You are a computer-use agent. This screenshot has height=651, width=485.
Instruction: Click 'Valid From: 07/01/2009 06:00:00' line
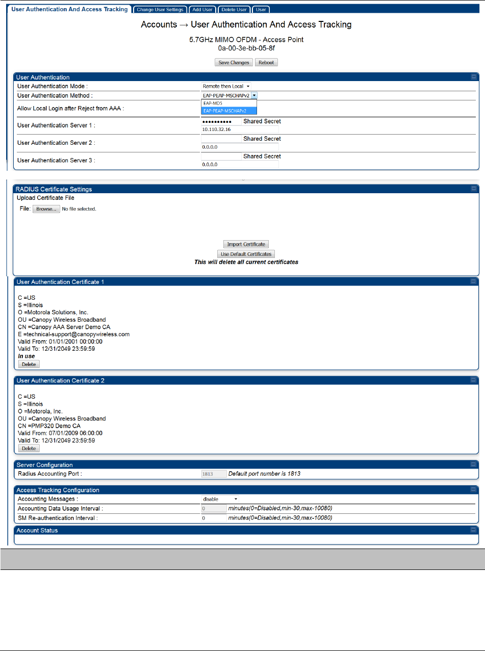(x=60, y=433)
